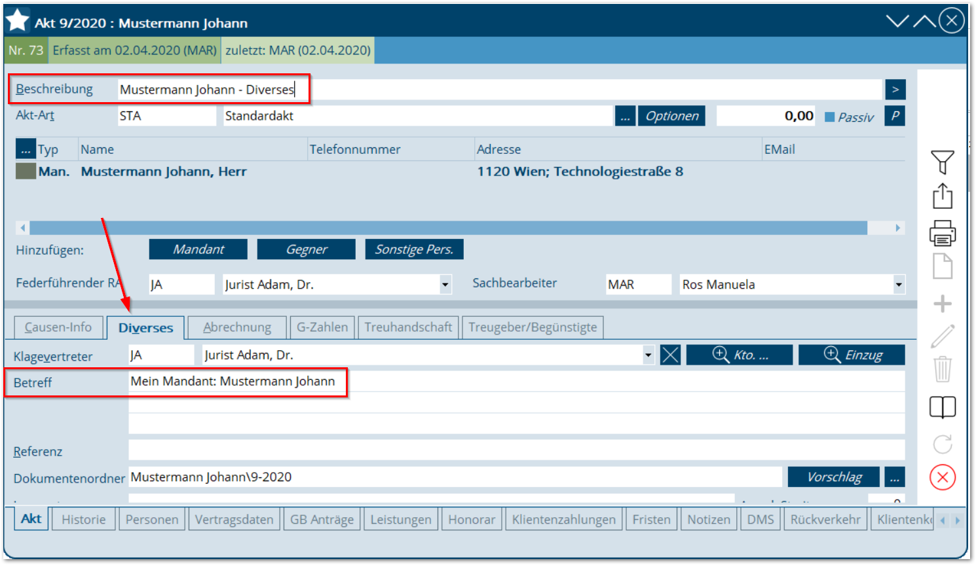Click the new document page icon
The height and width of the screenshot is (565, 976).
coord(943,266)
